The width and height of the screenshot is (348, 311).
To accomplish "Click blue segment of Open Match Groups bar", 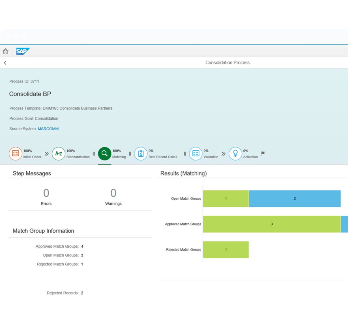I will click(x=295, y=198).
